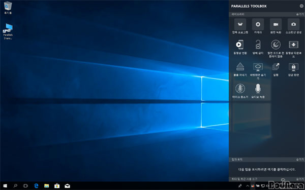
Task: Open the Archiver (압축 프로그램) tool
Action: (240, 26)
